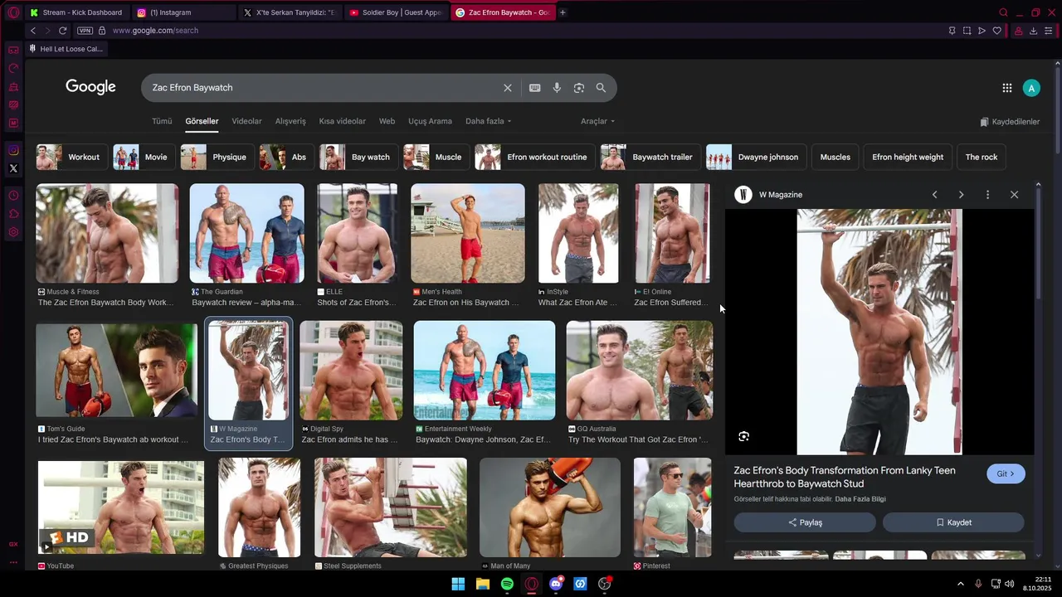This screenshot has width=1062, height=597.
Task: Filter by the Efron height weight chip
Action: pyautogui.click(x=908, y=157)
